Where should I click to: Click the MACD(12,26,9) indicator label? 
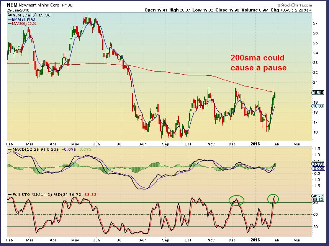click(29, 150)
